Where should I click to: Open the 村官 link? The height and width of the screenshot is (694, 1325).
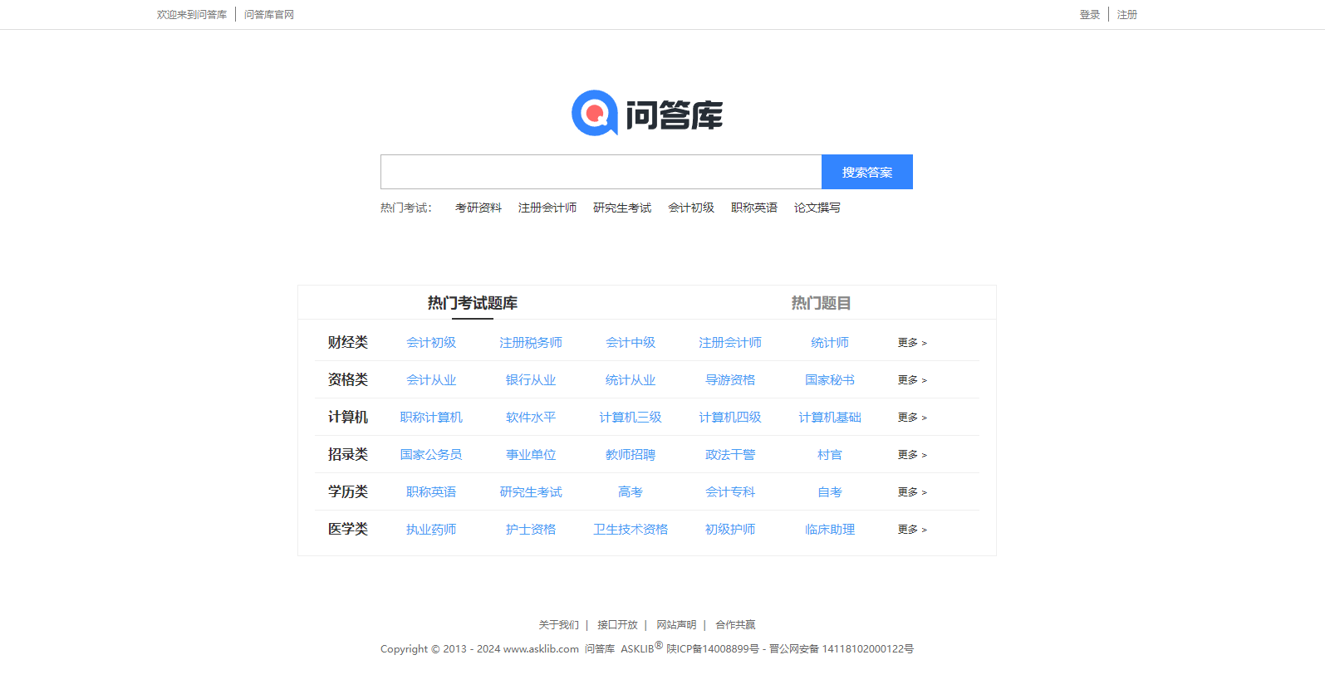pos(830,455)
